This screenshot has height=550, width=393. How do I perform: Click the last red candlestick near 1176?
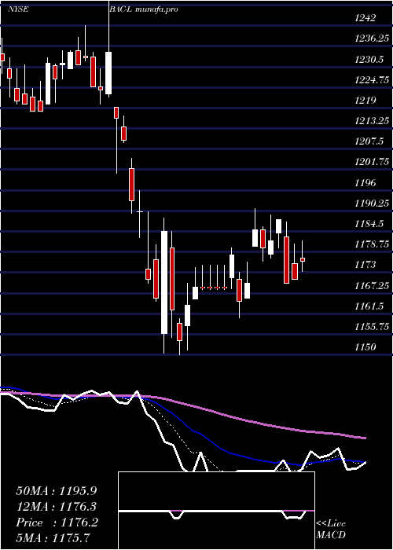[x=303, y=259]
